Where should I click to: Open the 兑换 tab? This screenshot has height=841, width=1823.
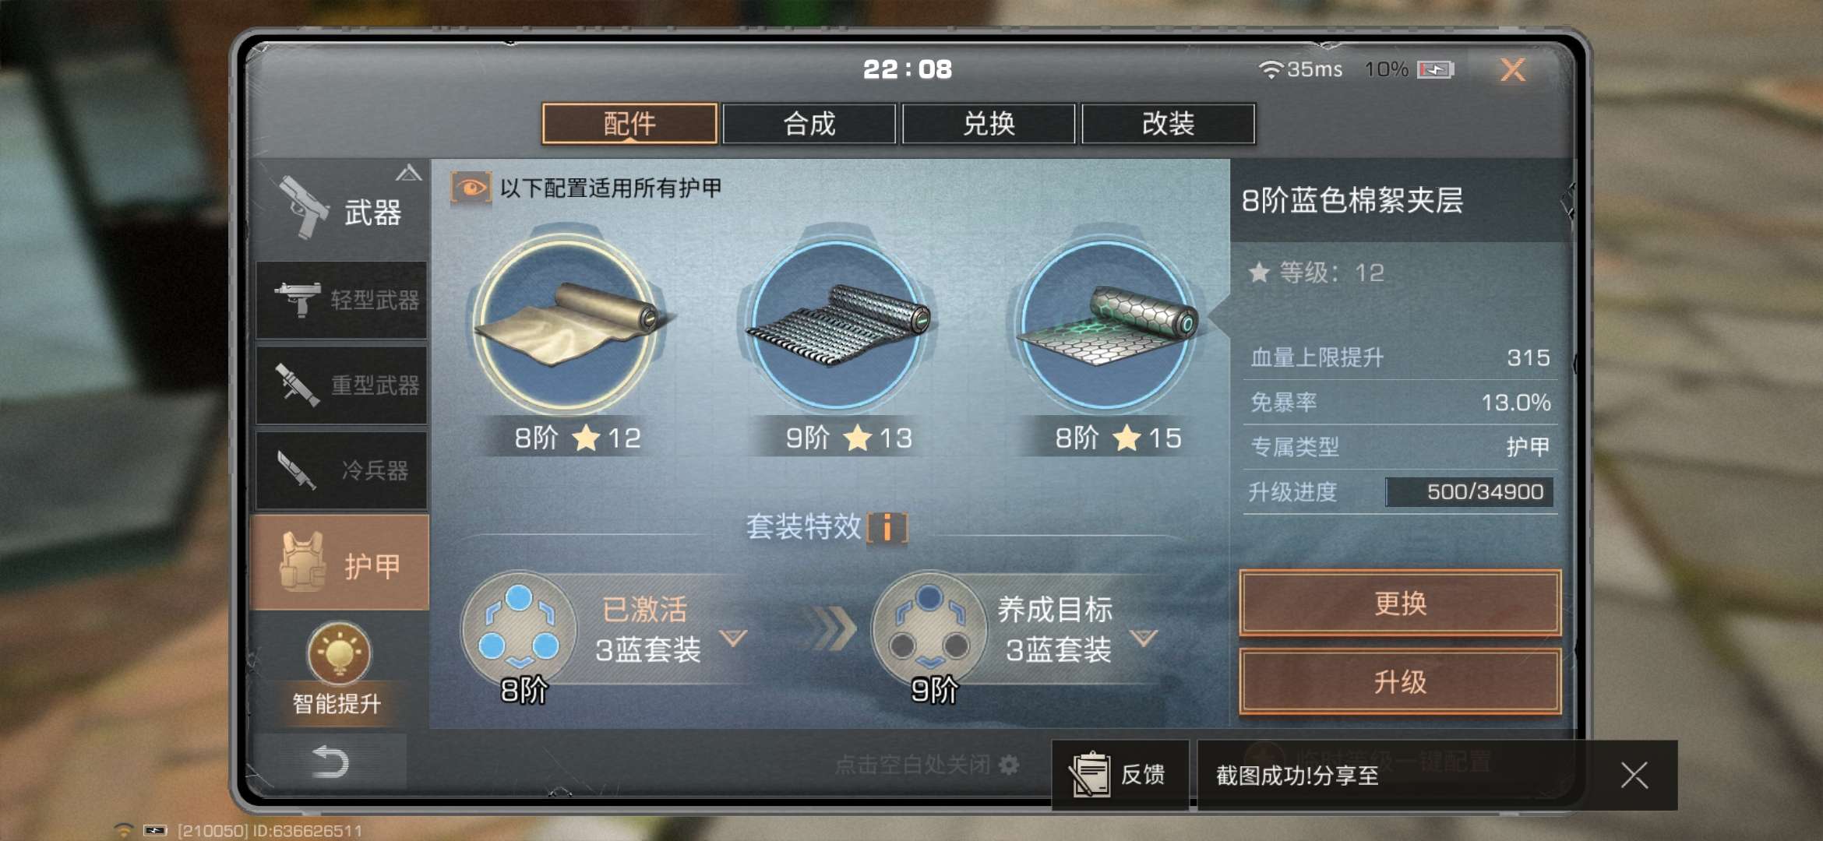click(x=989, y=124)
